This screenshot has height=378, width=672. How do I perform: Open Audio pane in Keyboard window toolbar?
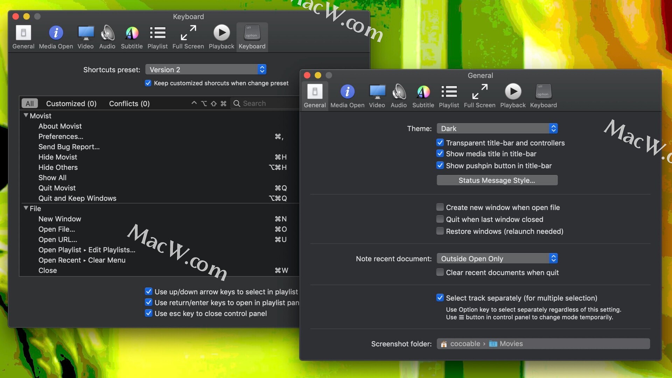[107, 37]
